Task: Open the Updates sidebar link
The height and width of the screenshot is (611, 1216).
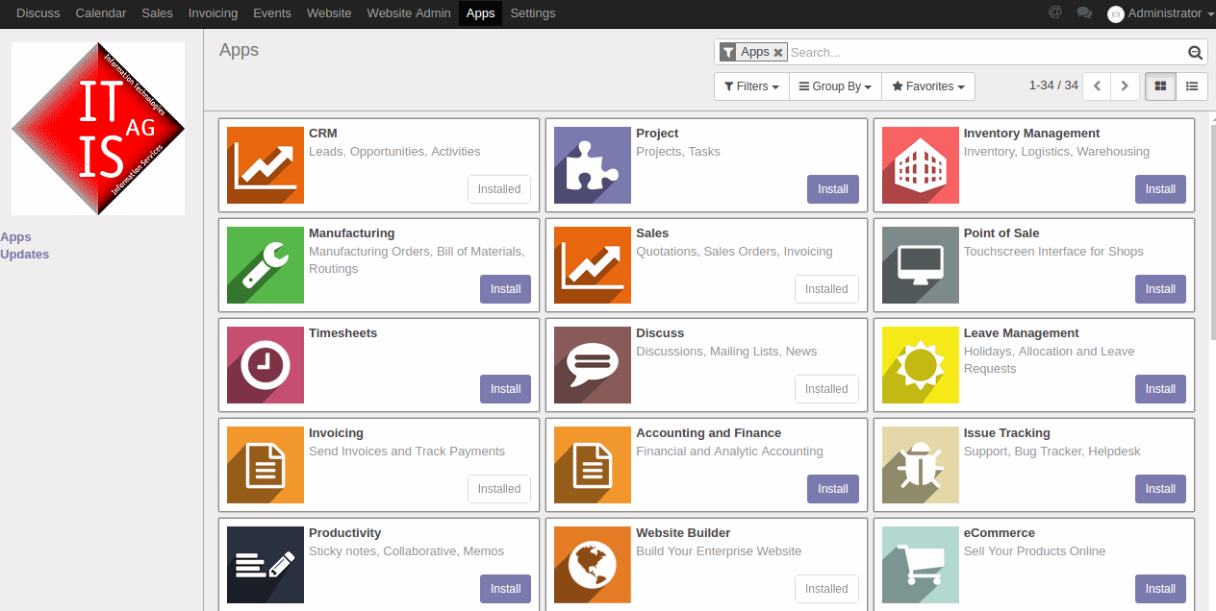Action: (25, 255)
